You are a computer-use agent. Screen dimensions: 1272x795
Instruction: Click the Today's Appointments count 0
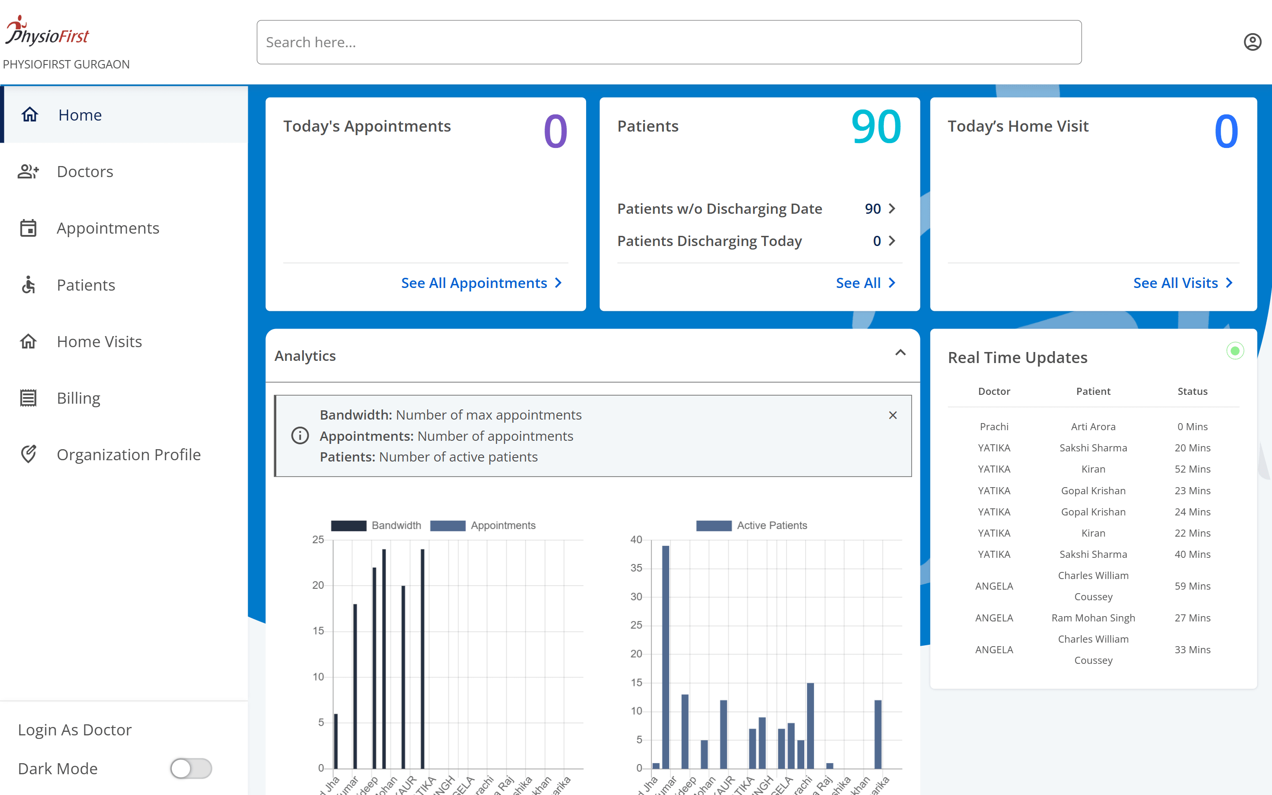[x=556, y=131]
